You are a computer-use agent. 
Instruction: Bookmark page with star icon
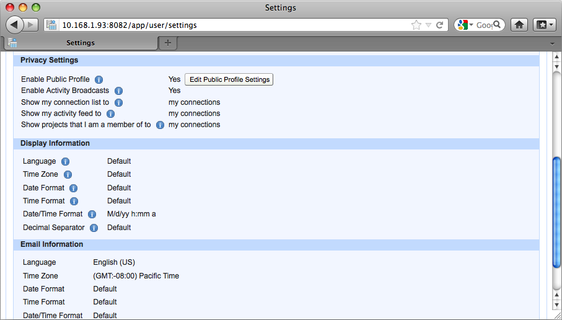[x=416, y=25]
